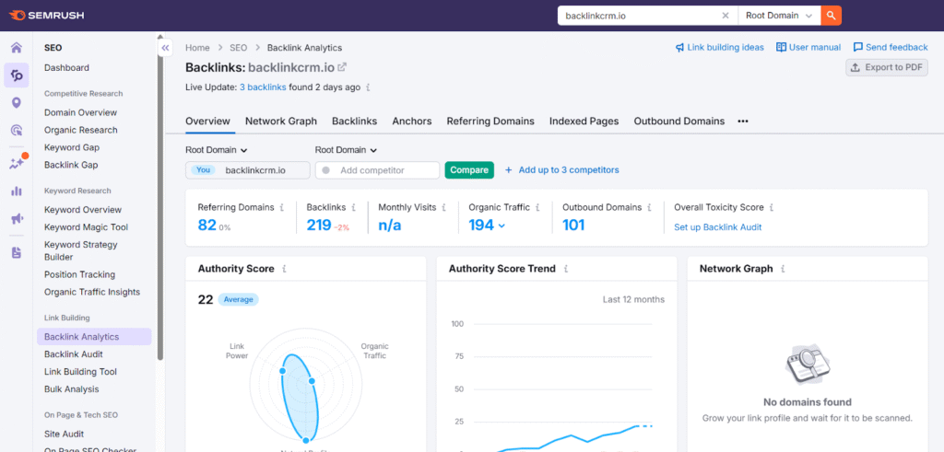Open the bar chart icon in left rail
Image resolution: width=944 pixels, height=452 pixels.
tap(16, 191)
